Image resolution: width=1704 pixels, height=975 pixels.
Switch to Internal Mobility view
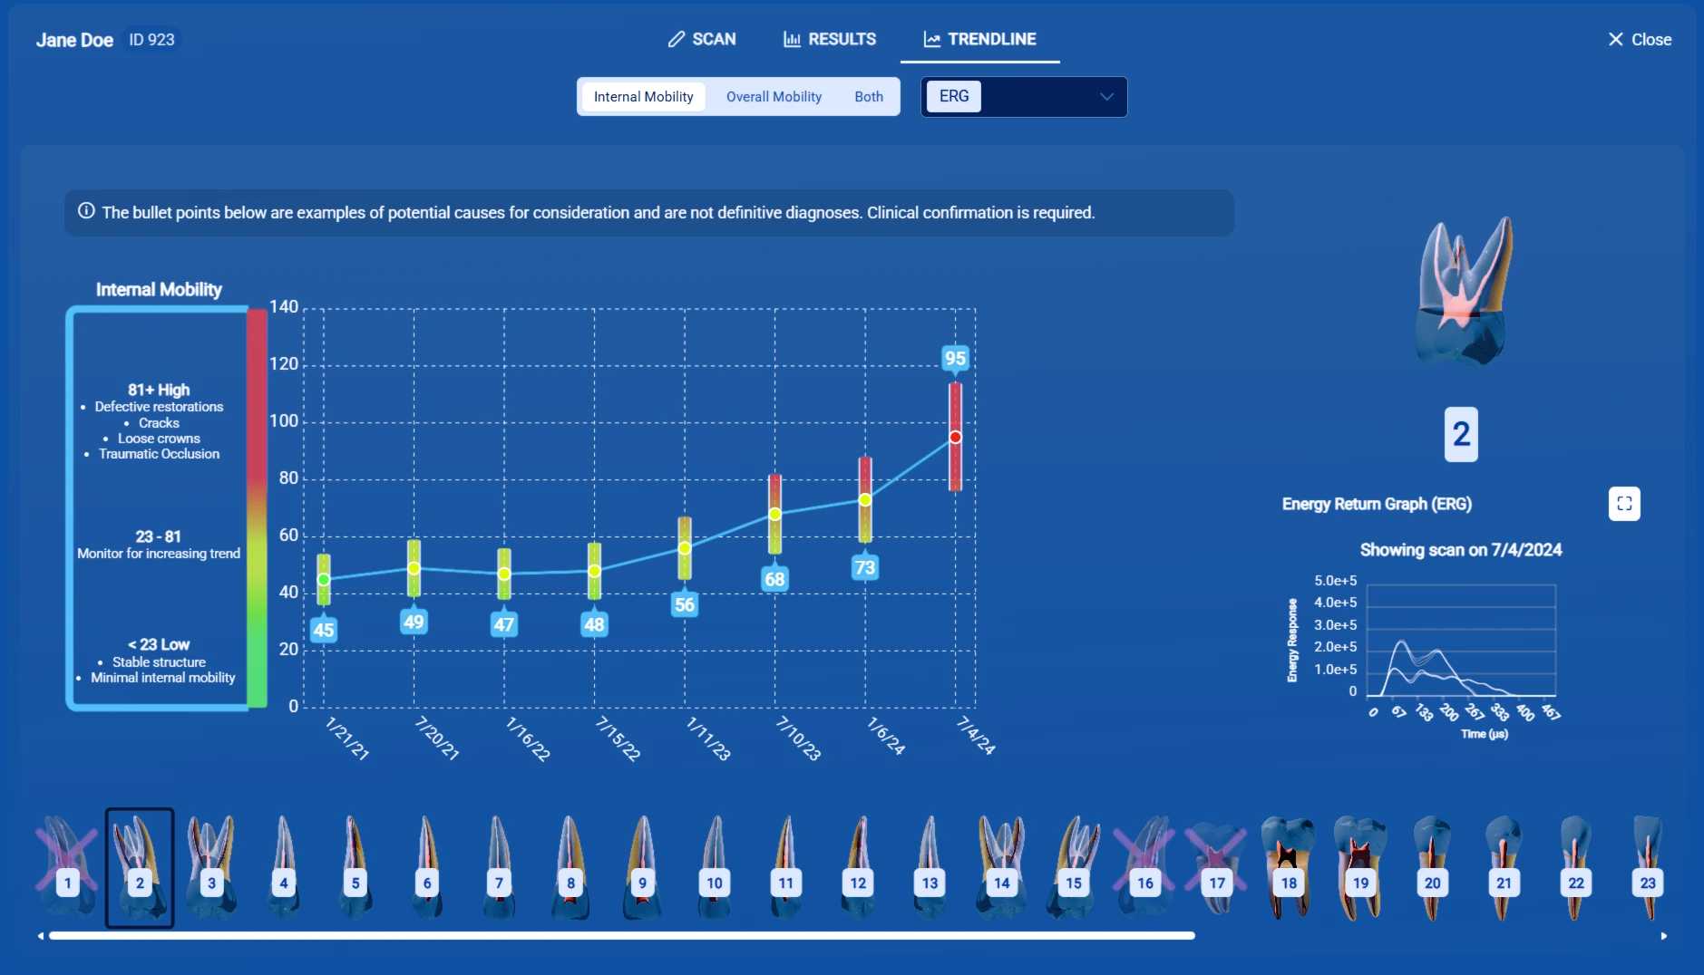pyautogui.click(x=643, y=97)
